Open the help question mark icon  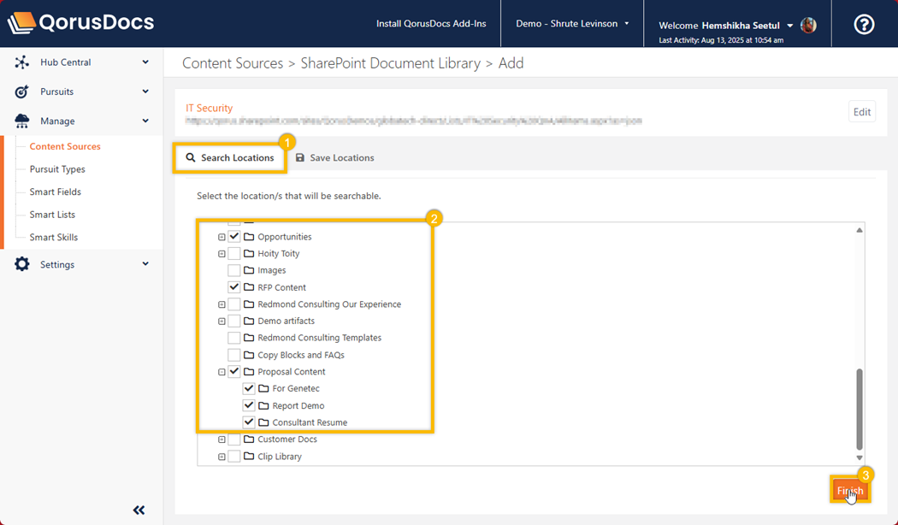(x=864, y=25)
